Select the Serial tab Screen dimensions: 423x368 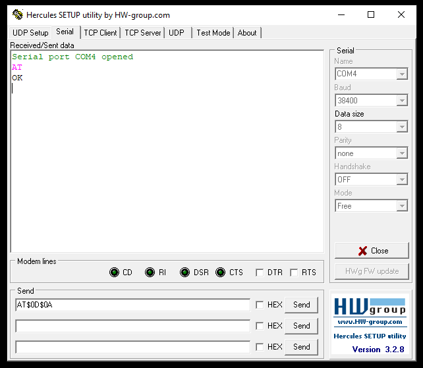tap(65, 32)
